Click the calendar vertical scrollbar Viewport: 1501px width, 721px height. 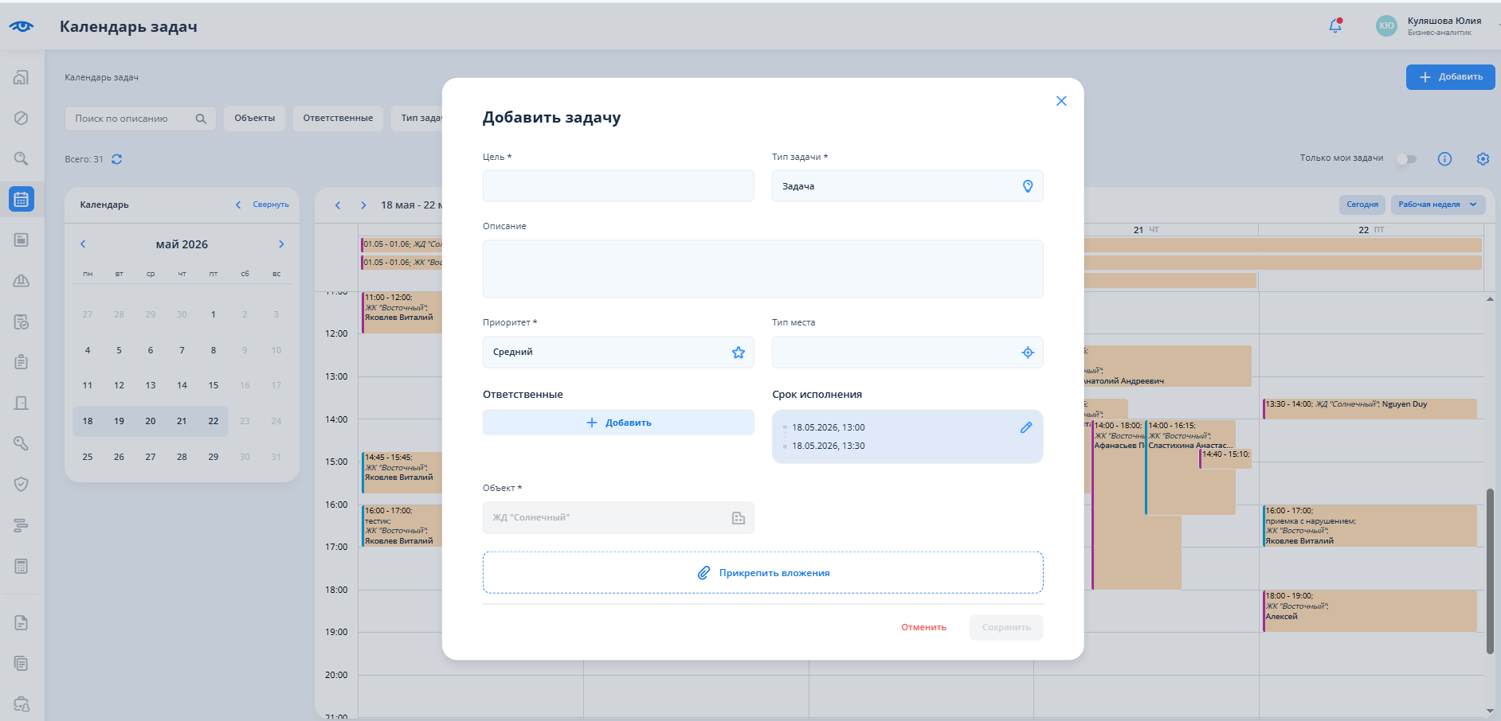pyautogui.click(x=1490, y=571)
